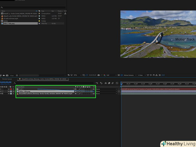Click the Null 1 layer pick whip
Screen dimensions: 196x147
(x=94, y=89)
